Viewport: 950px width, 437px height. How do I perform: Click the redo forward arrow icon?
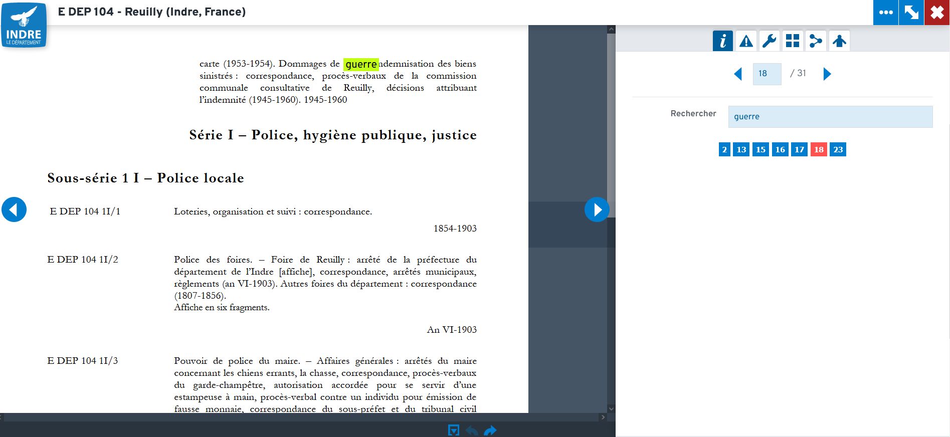(x=490, y=430)
